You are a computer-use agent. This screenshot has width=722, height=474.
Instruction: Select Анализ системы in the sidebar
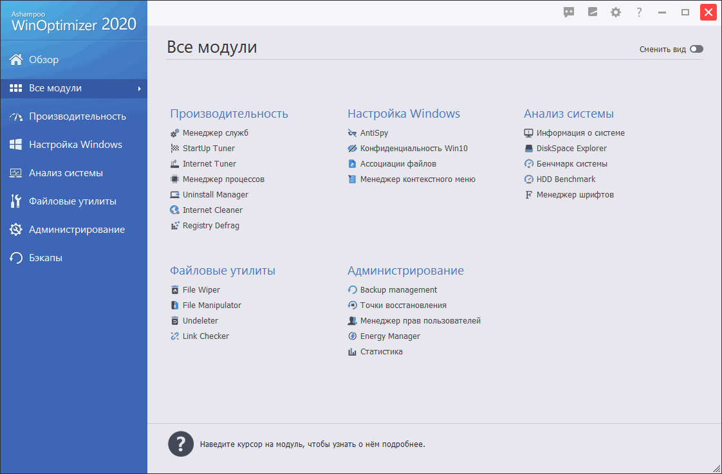tap(73, 173)
